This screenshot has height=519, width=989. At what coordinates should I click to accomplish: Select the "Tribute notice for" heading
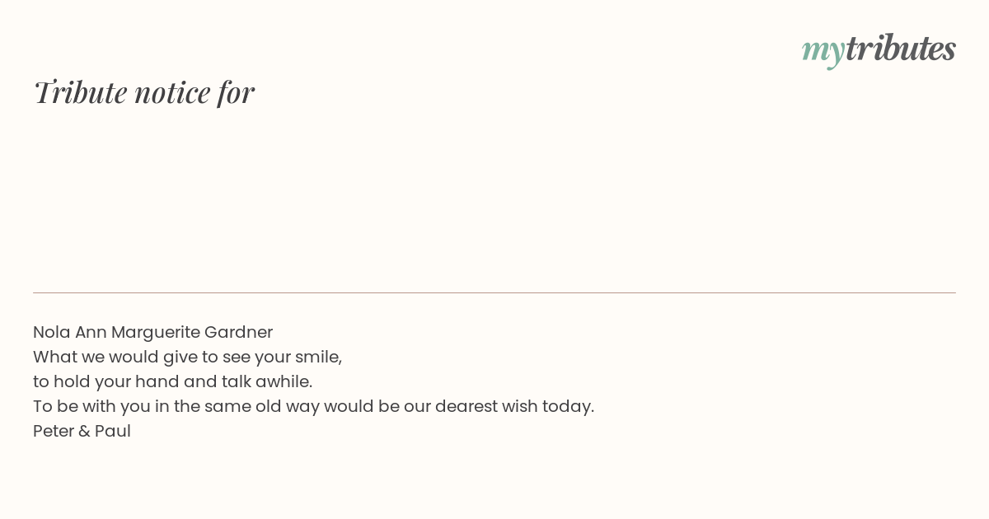pyautogui.click(x=143, y=92)
